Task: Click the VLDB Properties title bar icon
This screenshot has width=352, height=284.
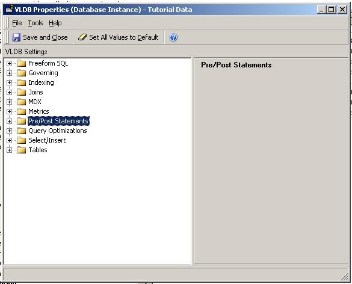Action: click(x=9, y=10)
